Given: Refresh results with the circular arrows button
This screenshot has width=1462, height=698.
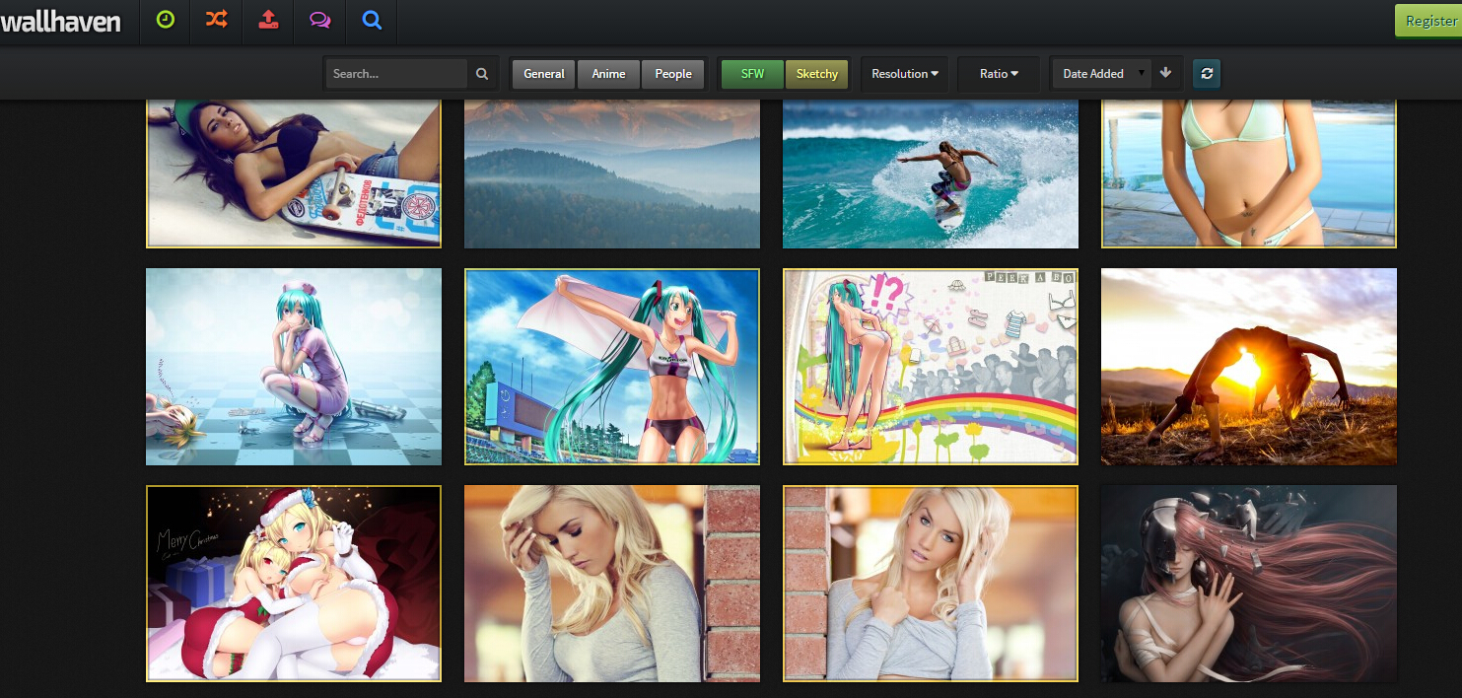Looking at the screenshot, I should (x=1207, y=74).
